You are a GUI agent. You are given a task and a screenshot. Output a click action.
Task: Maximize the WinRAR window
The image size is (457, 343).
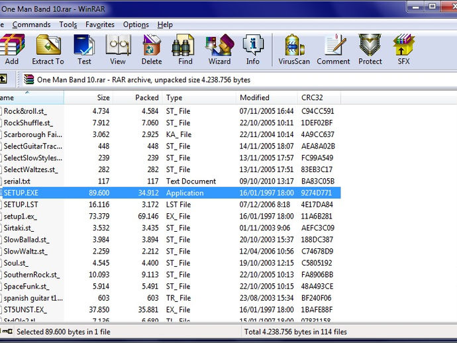432,7
